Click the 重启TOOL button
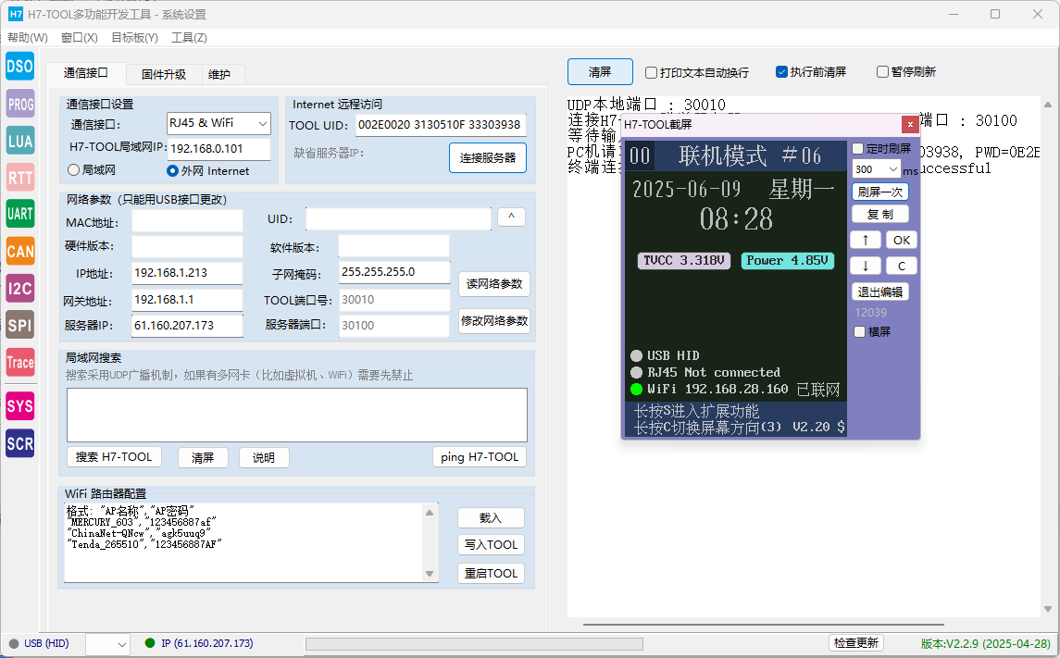Image resolution: width=1060 pixels, height=658 pixels. (x=491, y=574)
